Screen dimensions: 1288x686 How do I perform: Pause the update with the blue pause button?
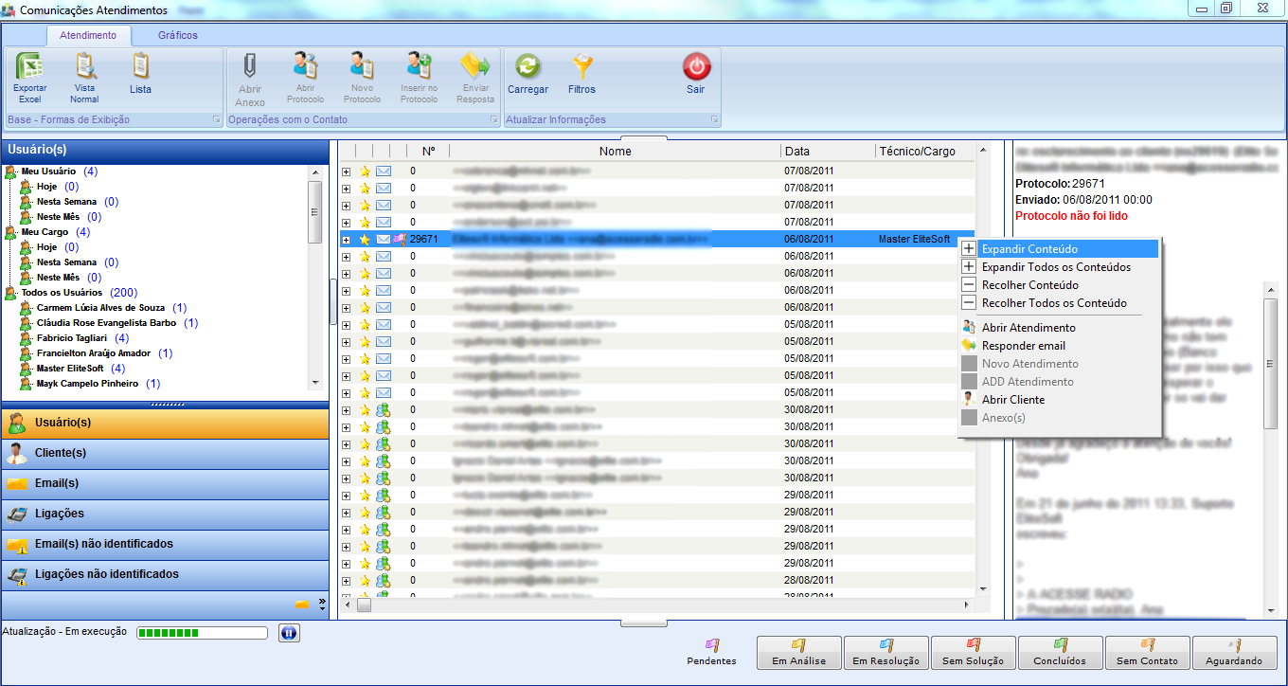tap(289, 634)
